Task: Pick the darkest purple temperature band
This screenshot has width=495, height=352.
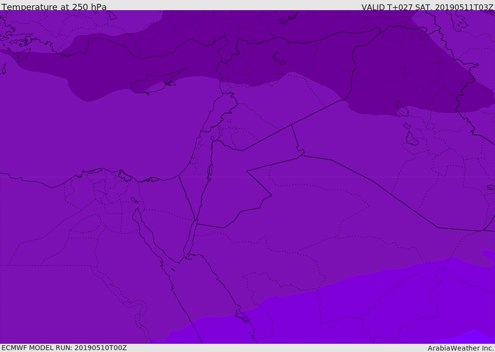Action: click(x=252, y=57)
